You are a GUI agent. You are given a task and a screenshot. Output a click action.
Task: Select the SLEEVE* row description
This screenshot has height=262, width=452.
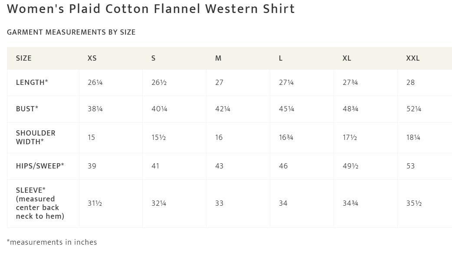(40, 203)
